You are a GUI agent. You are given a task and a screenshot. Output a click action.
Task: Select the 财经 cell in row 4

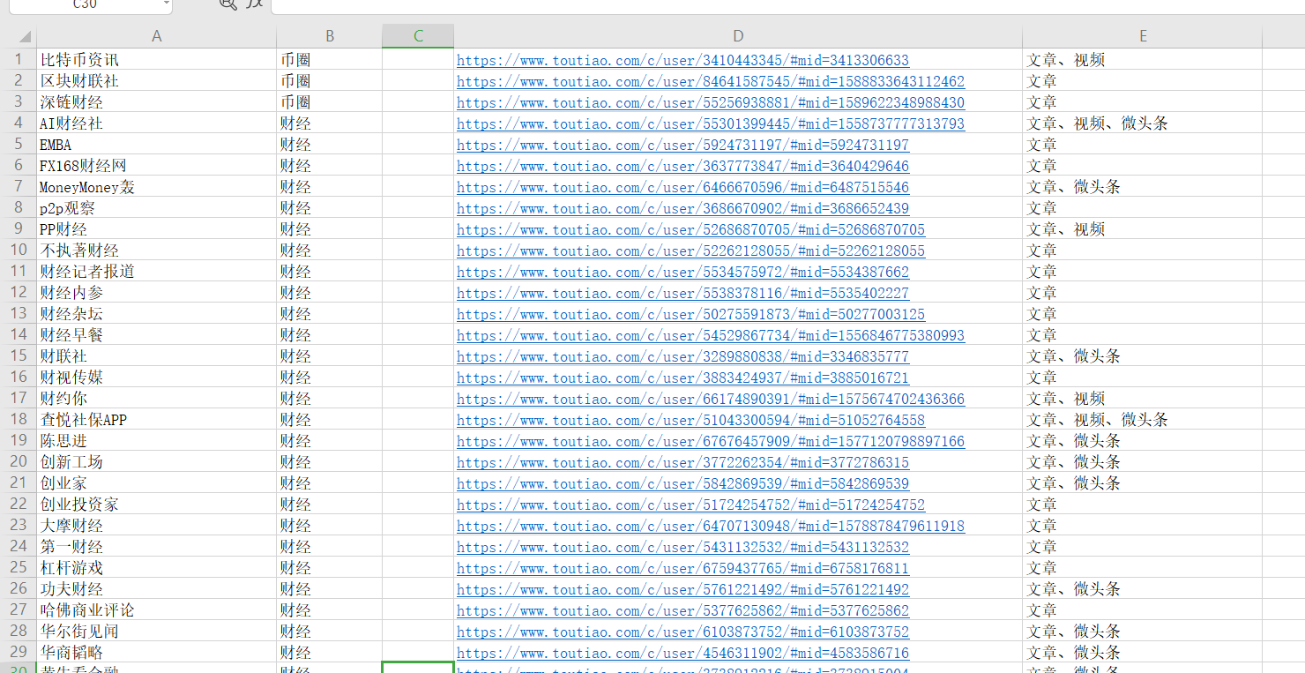click(329, 123)
